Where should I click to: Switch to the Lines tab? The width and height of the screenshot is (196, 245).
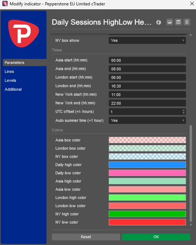pyautogui.click(x=9, y=71)
